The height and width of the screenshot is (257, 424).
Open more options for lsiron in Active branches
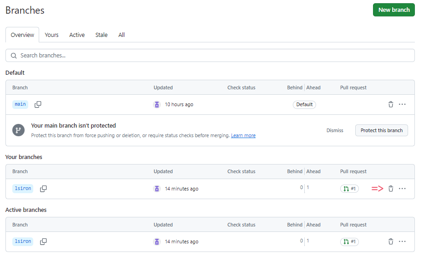tap(402, 242)
